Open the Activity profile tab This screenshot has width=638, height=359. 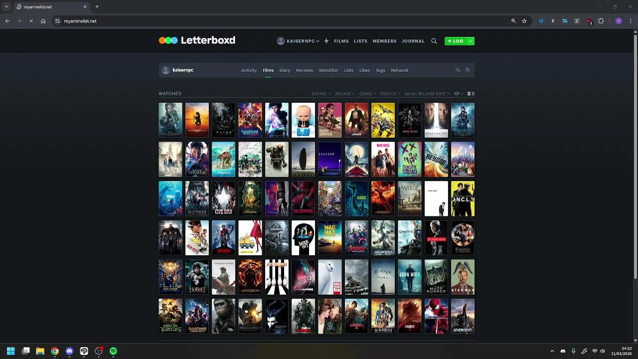point(249,70)
